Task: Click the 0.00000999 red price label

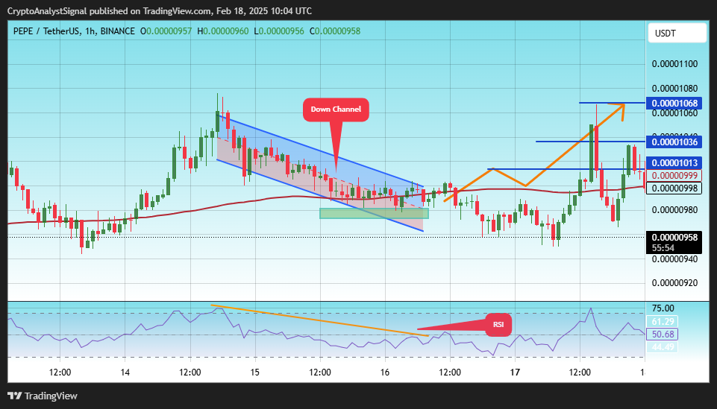Action: 674,176
